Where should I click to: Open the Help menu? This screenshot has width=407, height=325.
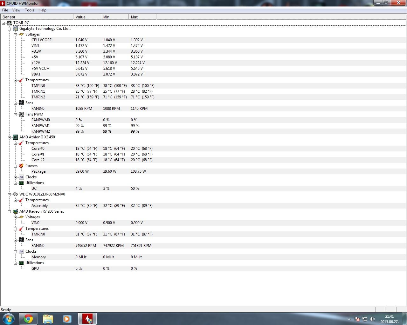click(x=42, y=10)
